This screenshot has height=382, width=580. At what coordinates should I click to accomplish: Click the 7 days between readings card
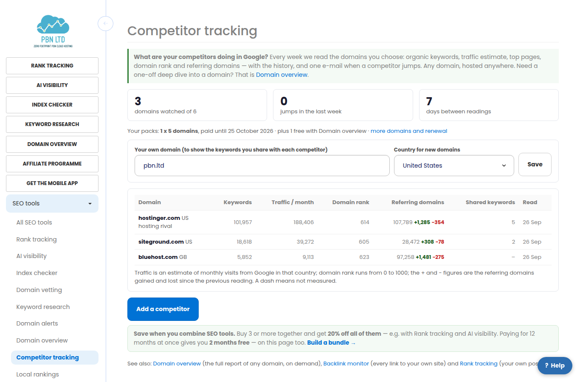[489, 105]
